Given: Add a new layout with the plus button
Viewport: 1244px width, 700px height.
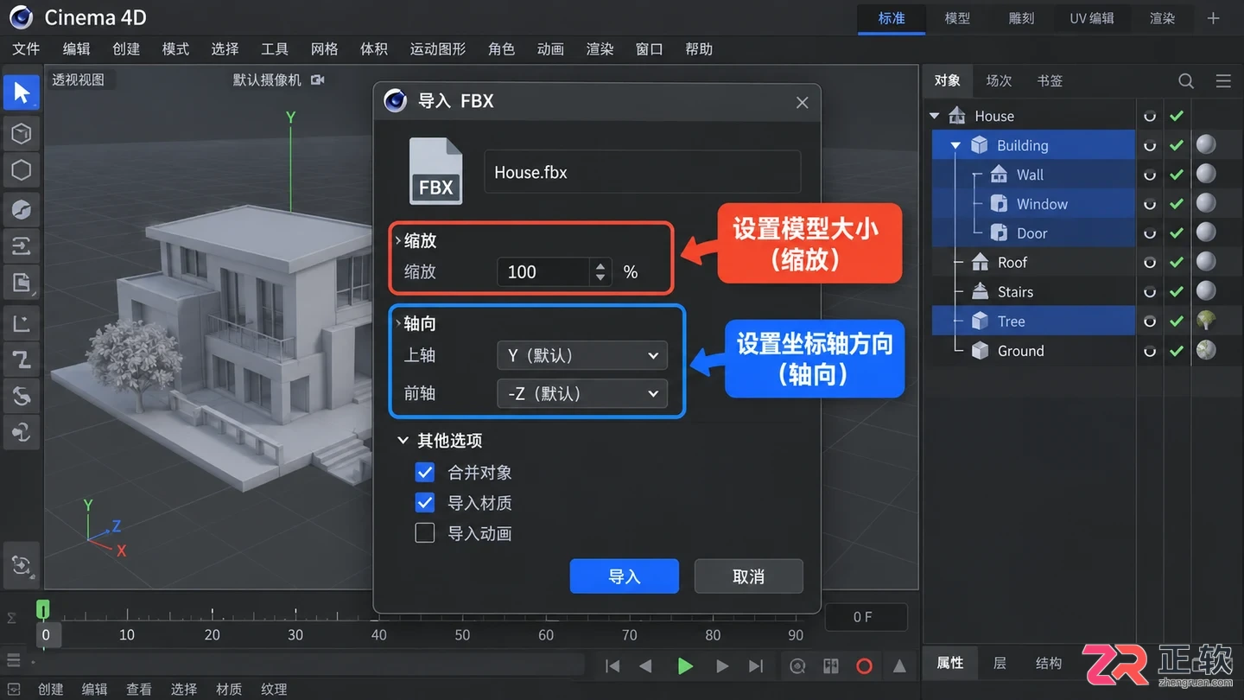Looking at the screenshot, I should click(x=1214, y=18).
